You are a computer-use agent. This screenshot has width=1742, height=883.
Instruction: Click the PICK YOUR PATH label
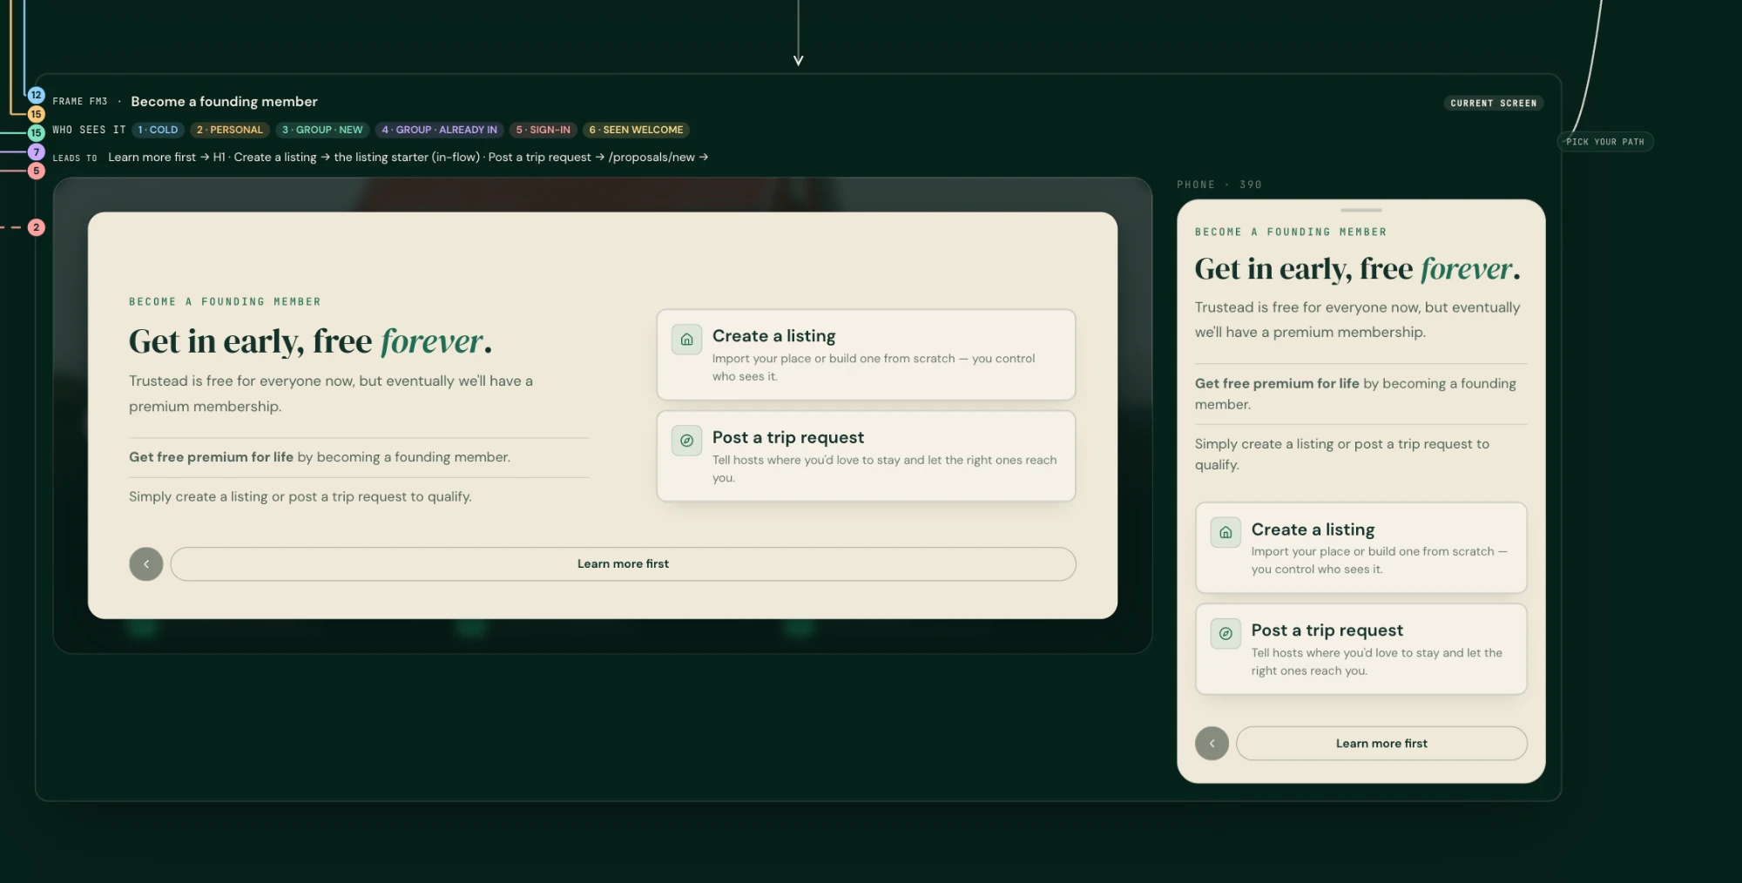click(1605, 142)
